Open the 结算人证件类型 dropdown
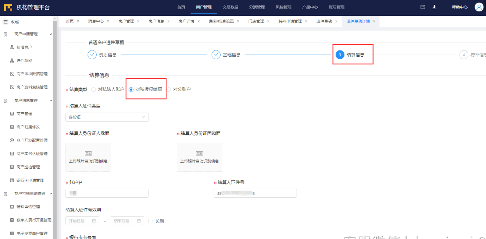The width and height of the screenshot is (486, 239). coord(107,117)
